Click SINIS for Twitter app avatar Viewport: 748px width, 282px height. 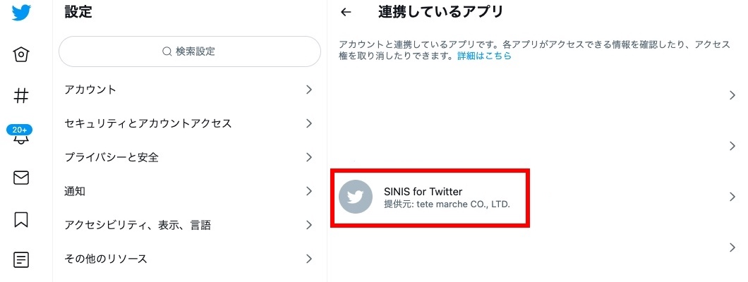(x=356, y=196)
